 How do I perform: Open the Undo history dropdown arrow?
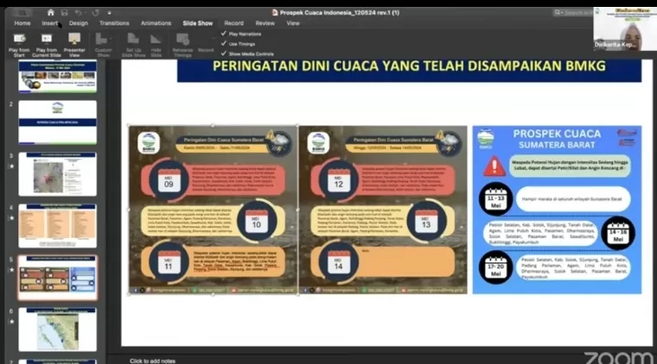(86, 13)
